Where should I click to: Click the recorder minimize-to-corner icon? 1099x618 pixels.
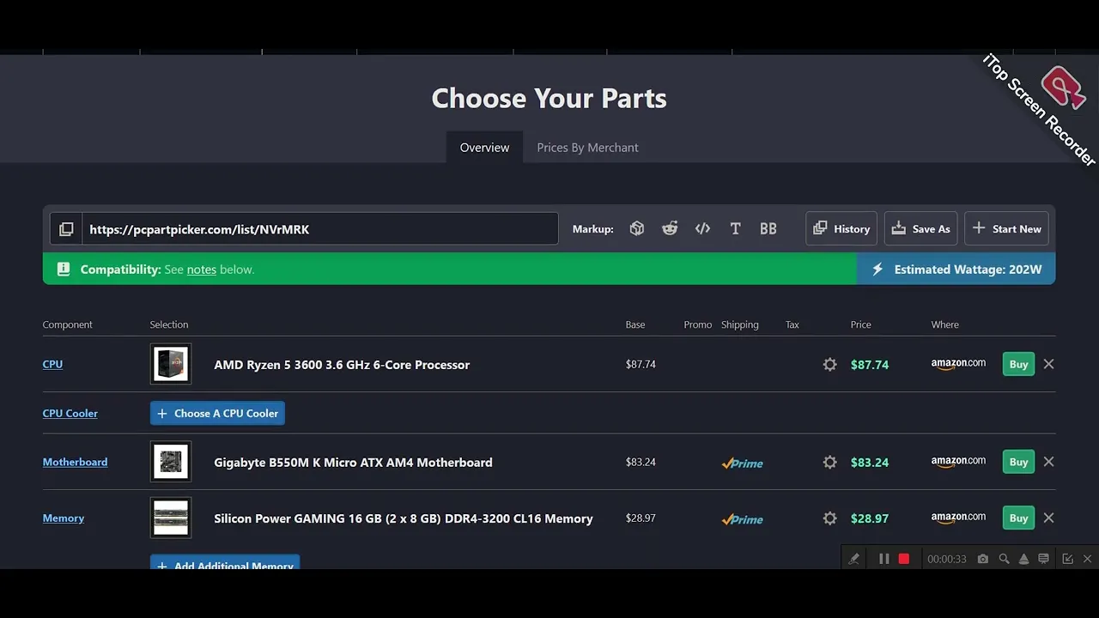click(x=1067, y=559)
